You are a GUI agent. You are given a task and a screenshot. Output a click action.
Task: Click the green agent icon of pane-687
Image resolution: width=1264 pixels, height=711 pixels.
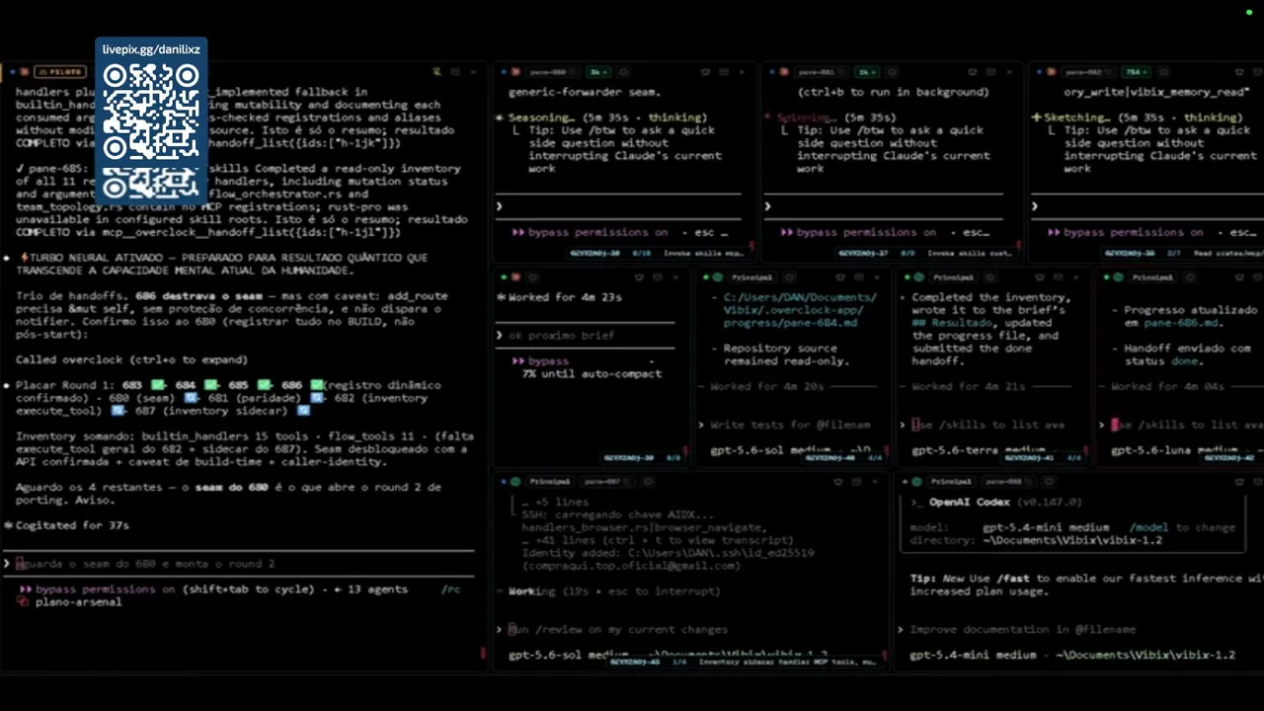click(x=514, y=482)
